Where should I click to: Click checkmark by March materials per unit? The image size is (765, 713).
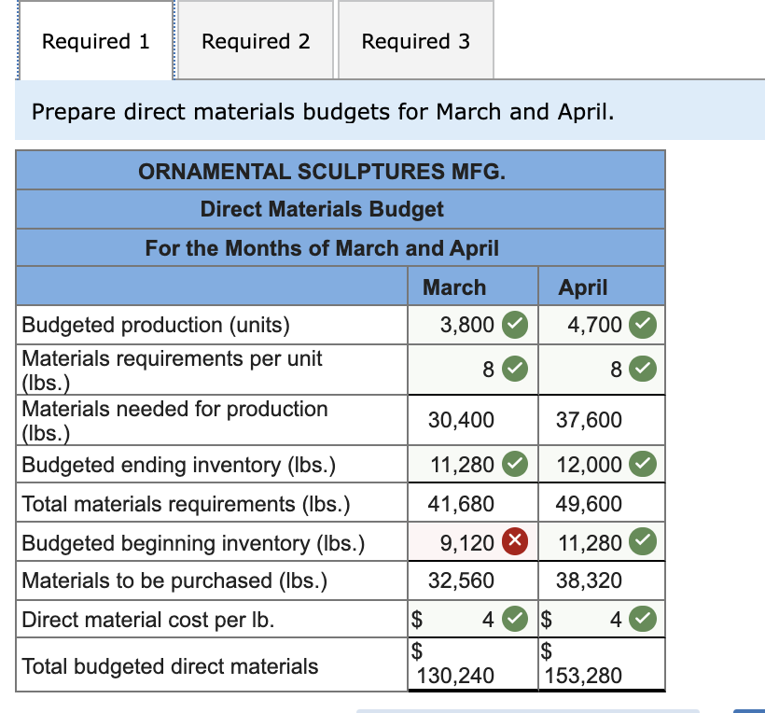point(515,369)
